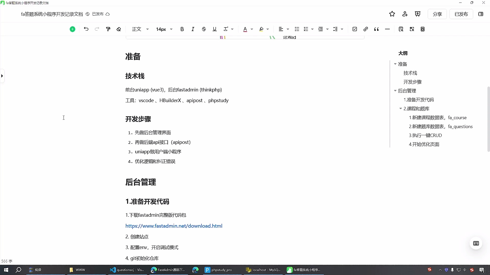This screenshot has width=490, height=275.
Task: Collapse the 准备 outline section
Action: 395,64
